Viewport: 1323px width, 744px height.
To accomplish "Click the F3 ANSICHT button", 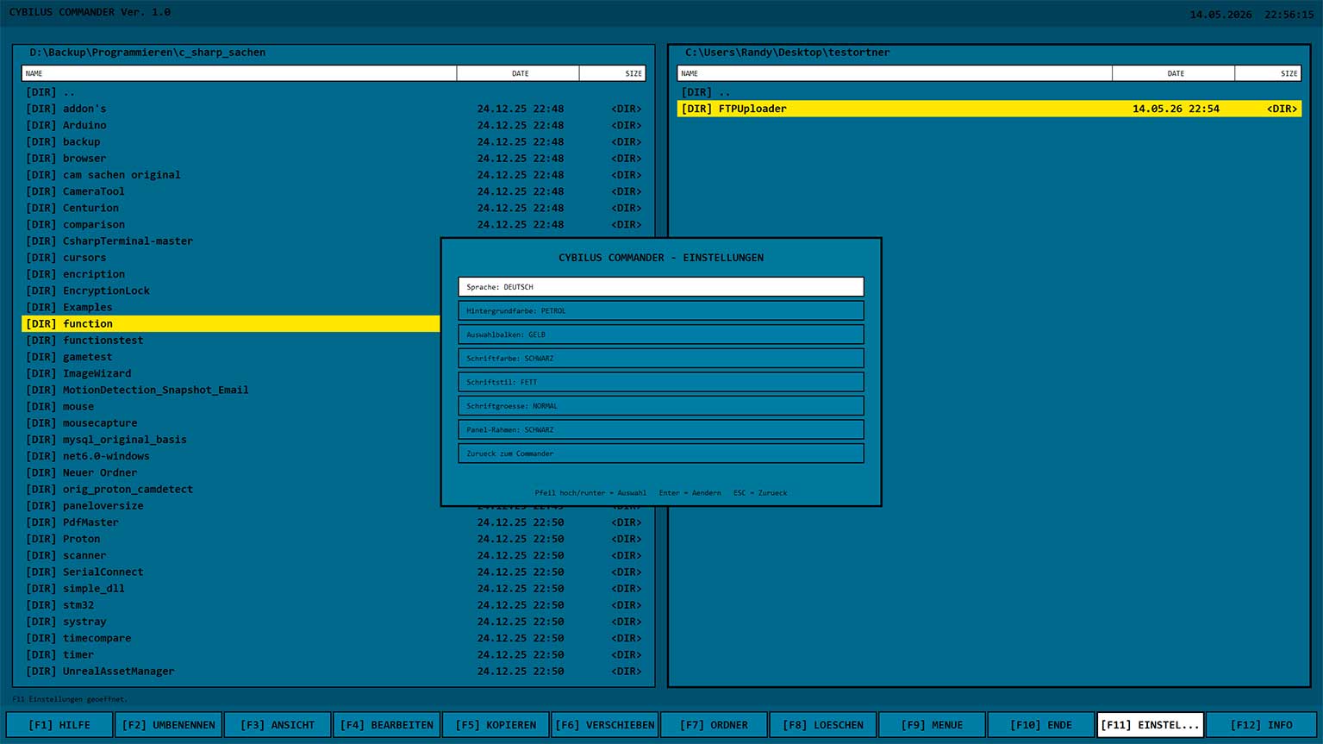I will coord(278,725).
